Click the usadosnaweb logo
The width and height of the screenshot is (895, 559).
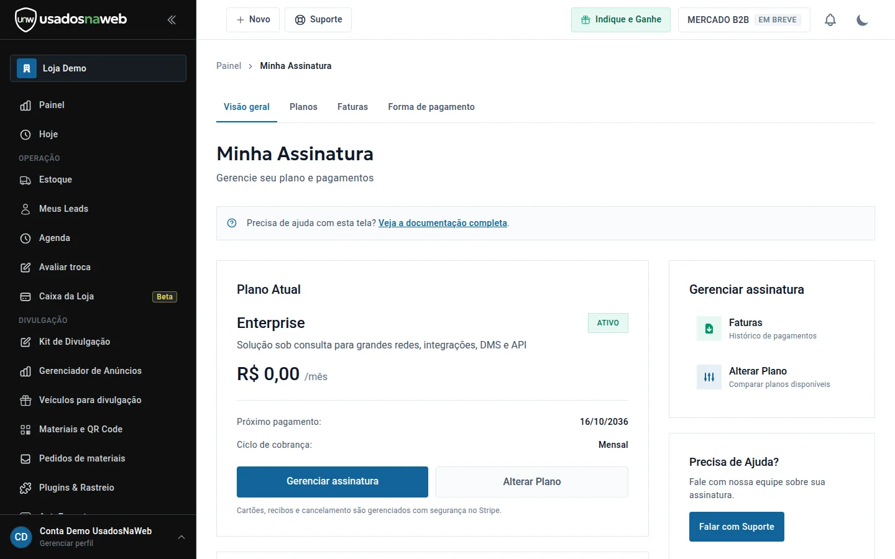[71, 19]
